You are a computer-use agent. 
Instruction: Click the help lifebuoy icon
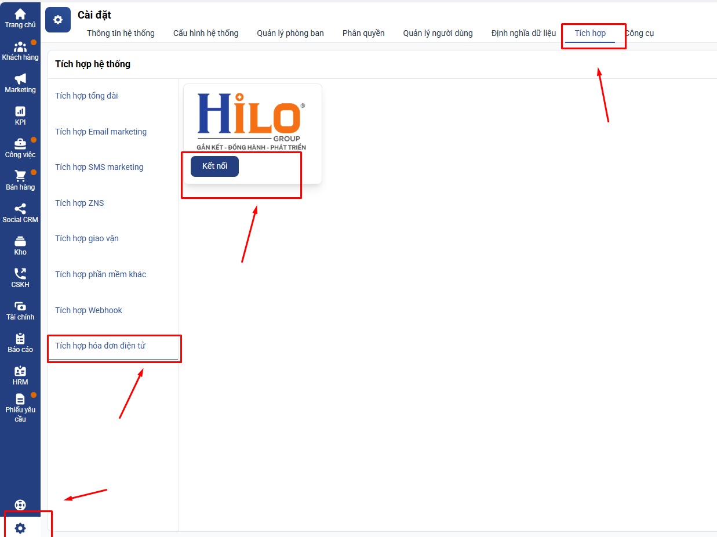click(20, 505)
